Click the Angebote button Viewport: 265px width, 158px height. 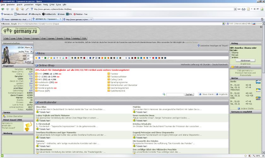[222, 94]
